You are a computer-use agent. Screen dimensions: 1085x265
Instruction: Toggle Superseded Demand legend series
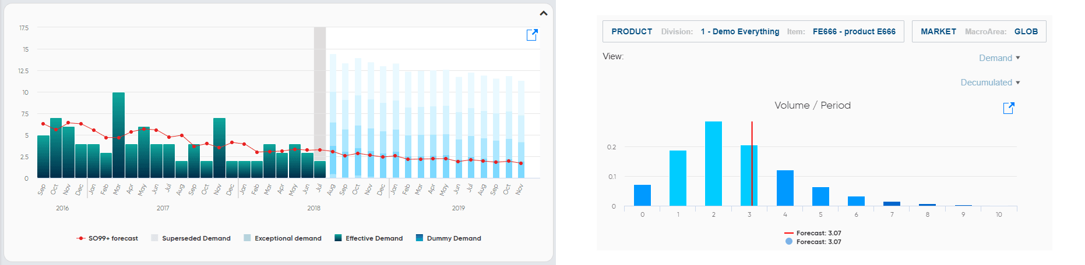pos(191,238)
